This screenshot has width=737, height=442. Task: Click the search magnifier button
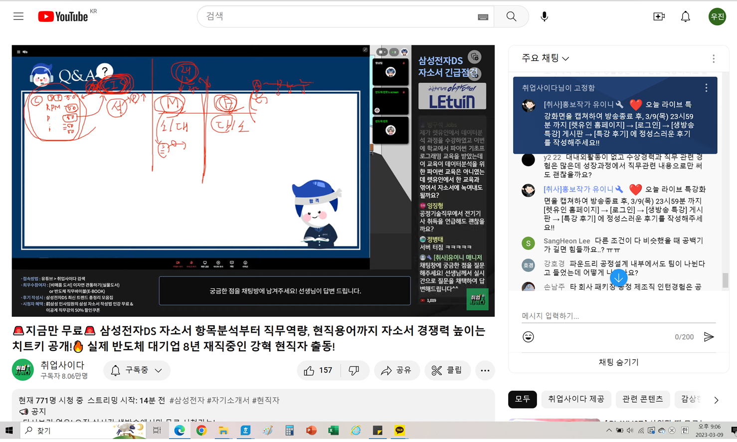pyautogui.click(x=511, y=16)
